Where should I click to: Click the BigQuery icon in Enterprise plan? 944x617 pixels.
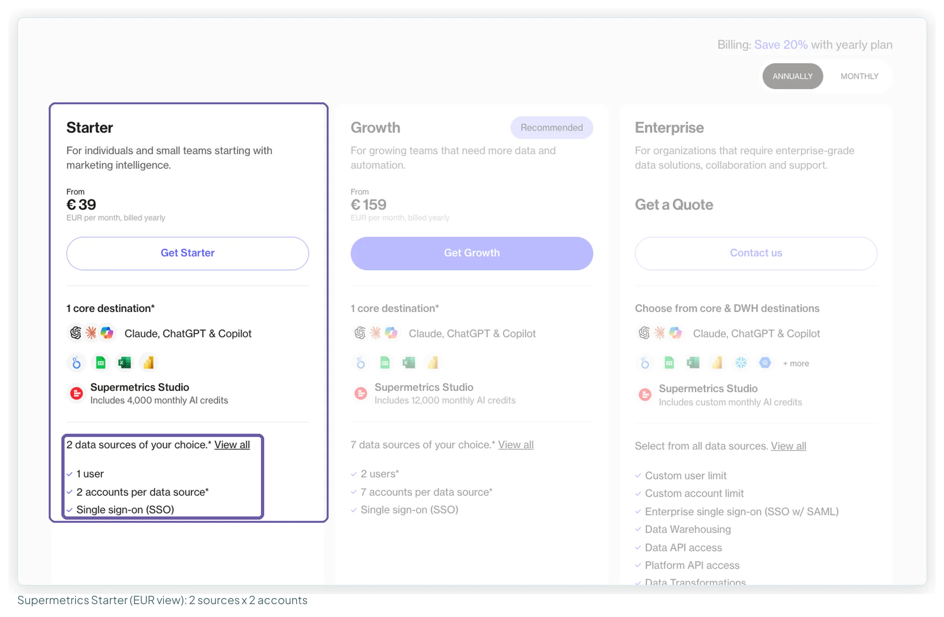[x=765, y=363]
